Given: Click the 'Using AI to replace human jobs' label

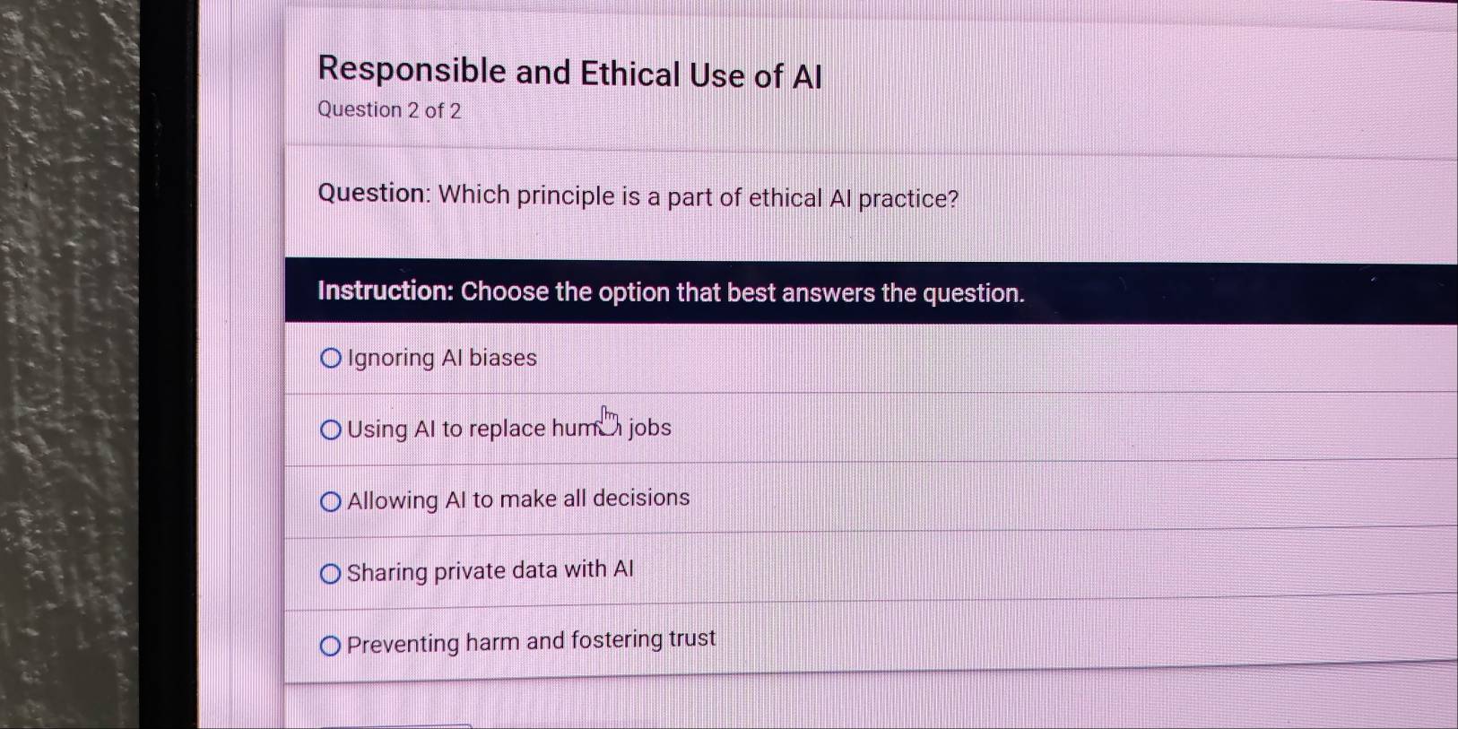Looking at the screenshot, I should (508, 429).
